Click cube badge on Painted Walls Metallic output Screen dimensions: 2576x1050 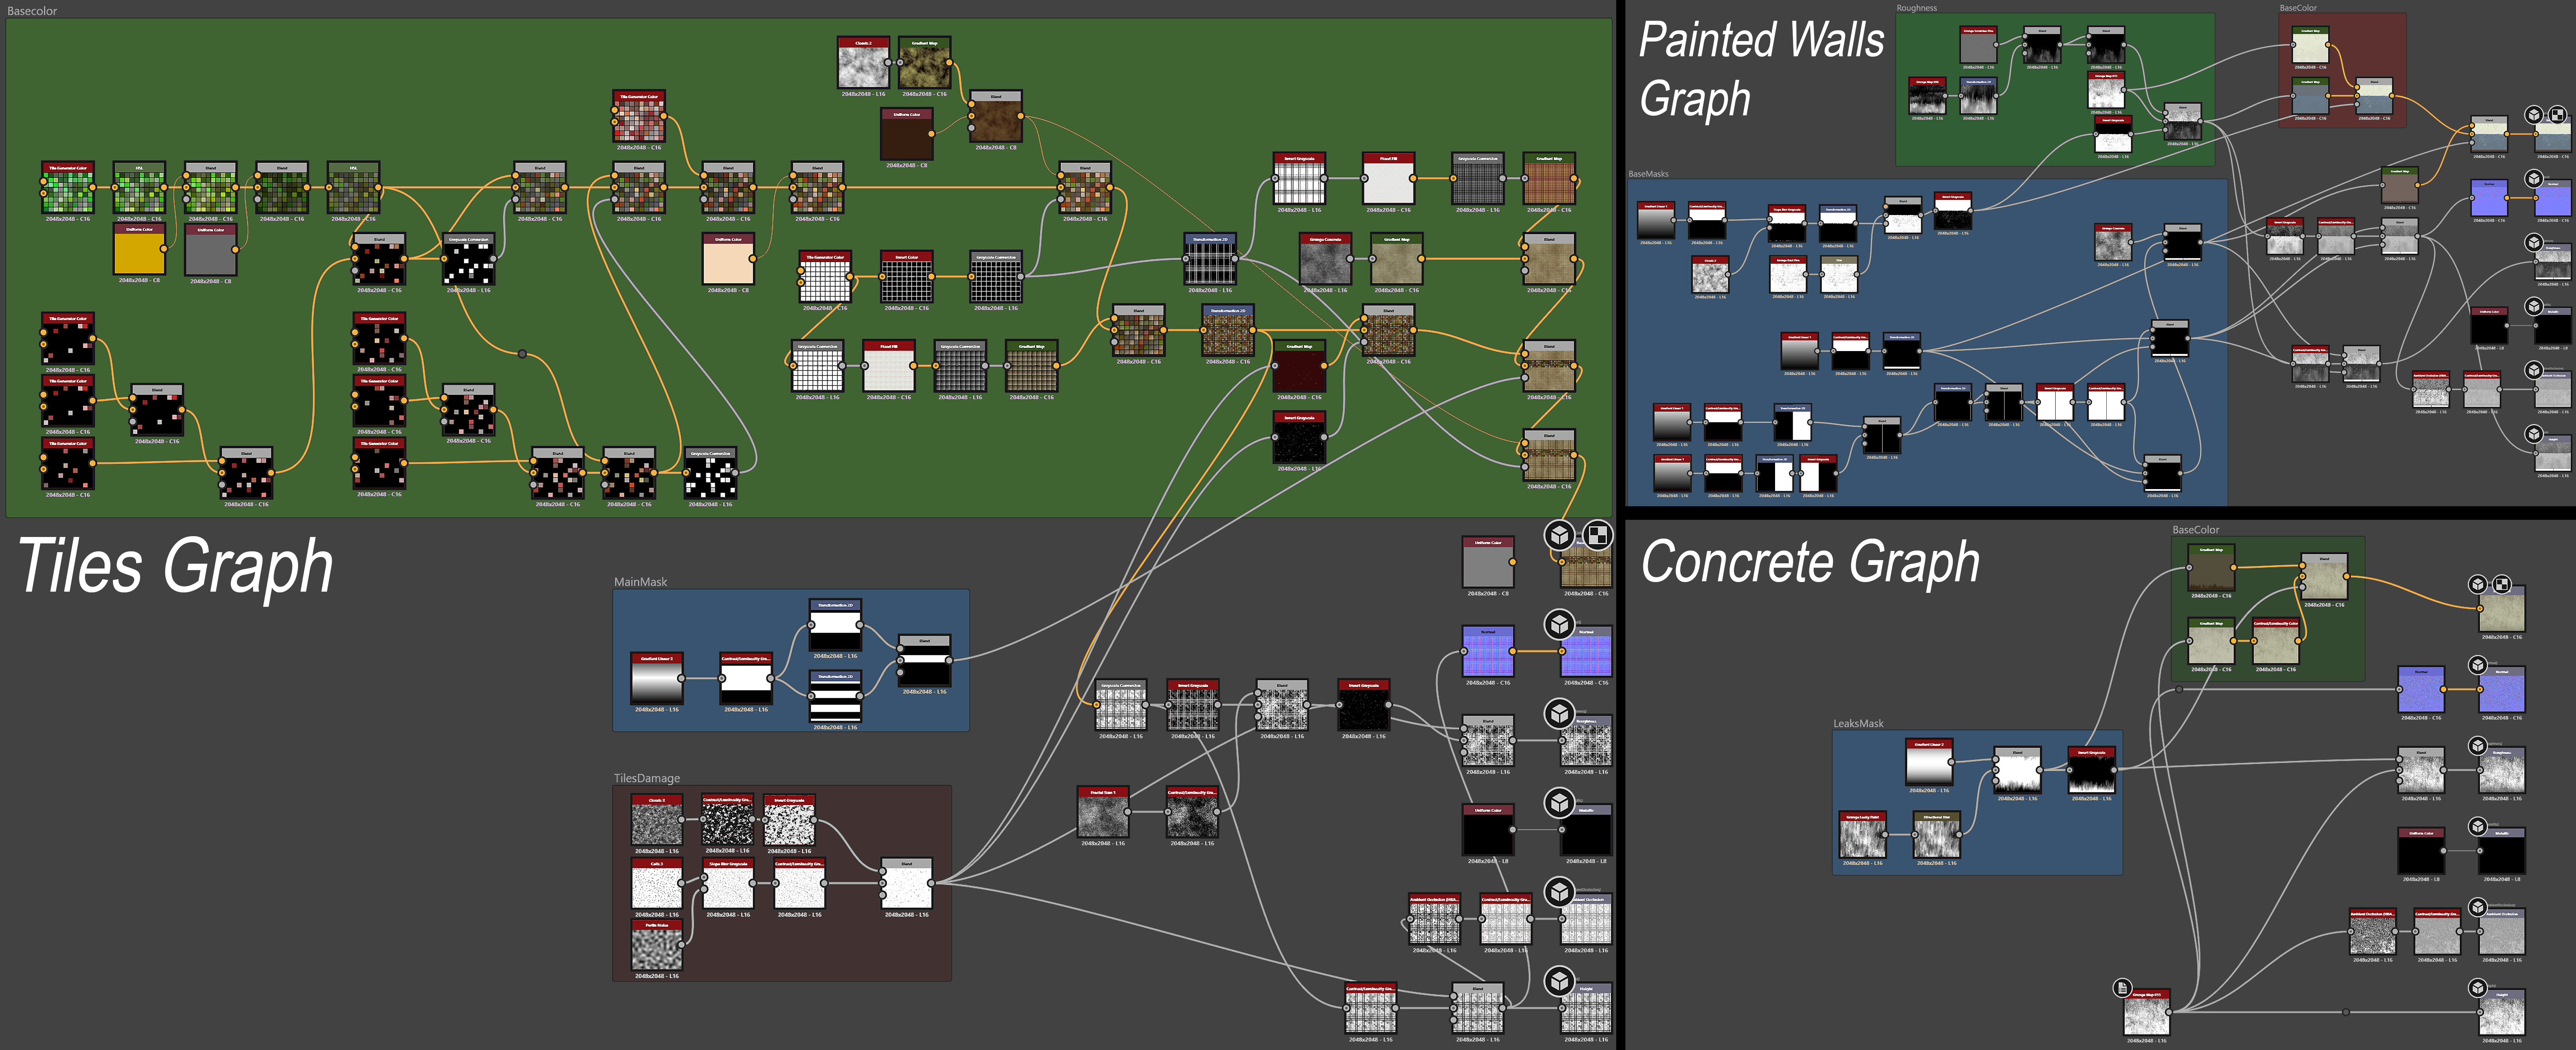(x=2534, y=307)
